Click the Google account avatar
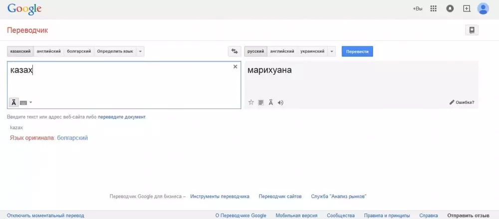The width and height of the screenshot is (499, 219). pos(483,8)
